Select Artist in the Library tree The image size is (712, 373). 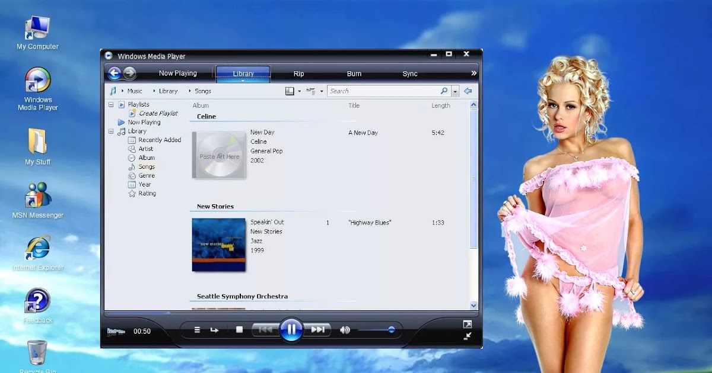(146, 149)
